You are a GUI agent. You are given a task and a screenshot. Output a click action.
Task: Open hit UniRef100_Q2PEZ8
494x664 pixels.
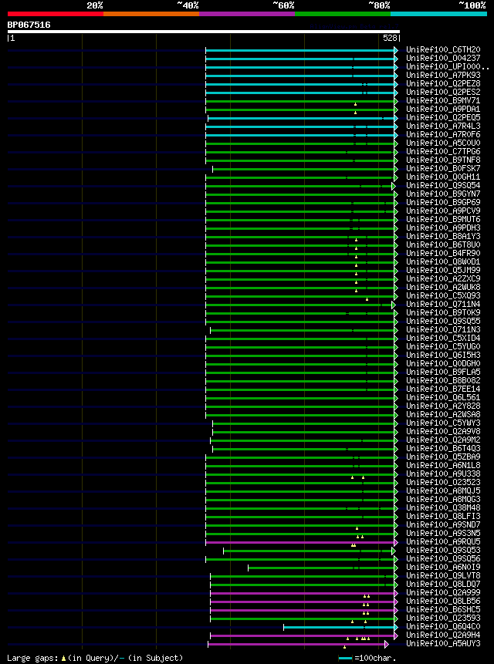443,84
